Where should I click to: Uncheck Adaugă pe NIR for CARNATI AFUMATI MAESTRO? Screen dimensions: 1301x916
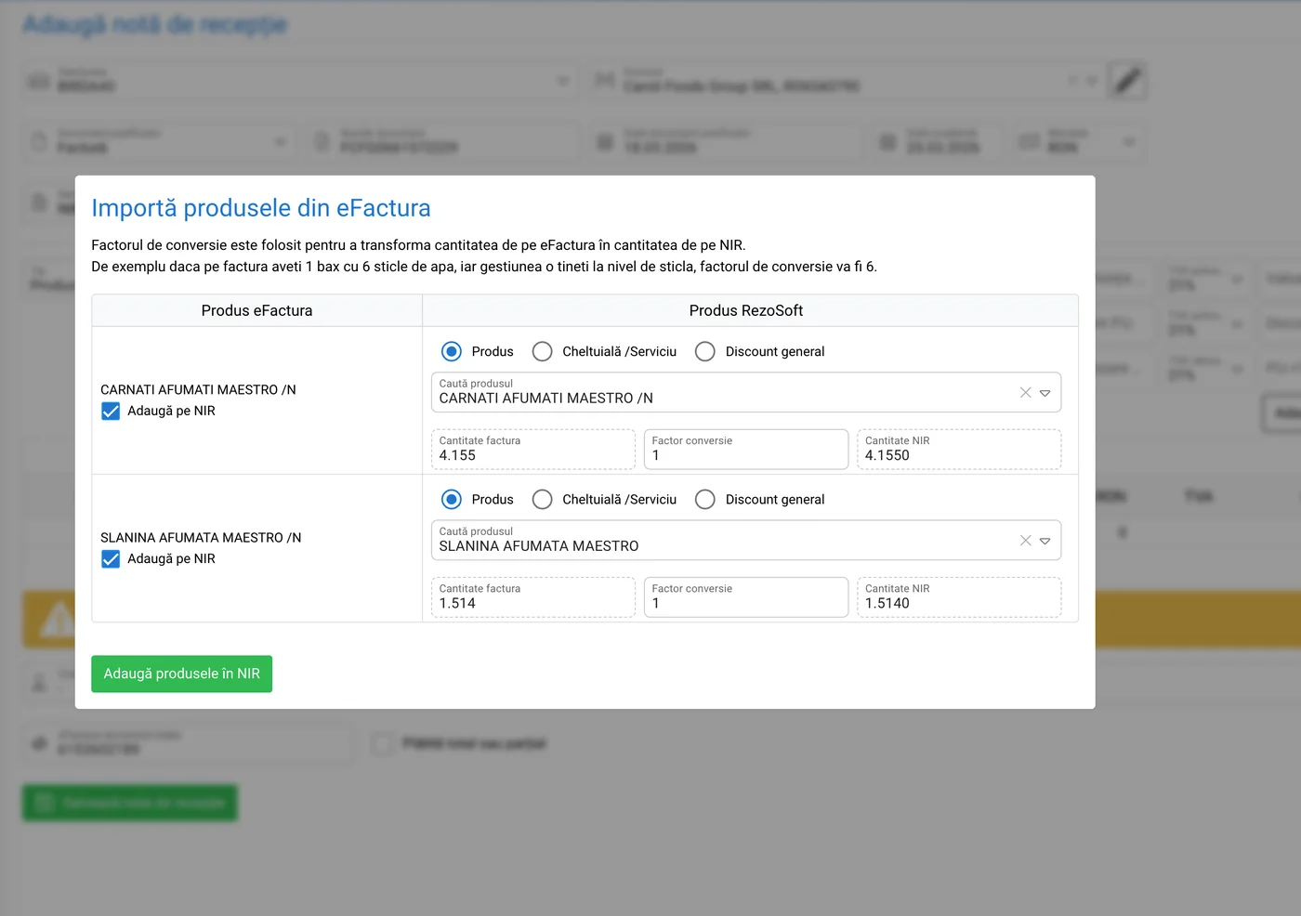click(111, 411)
